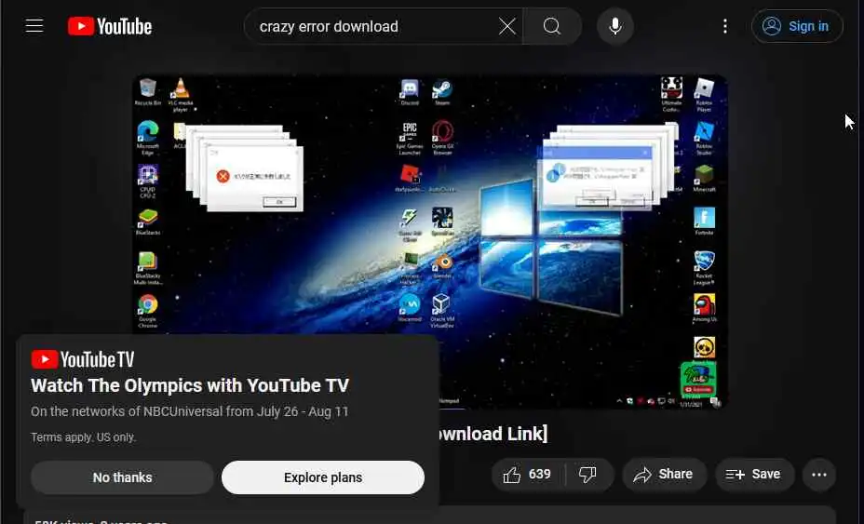Click the Microsoft Edge icon in video

148,138
